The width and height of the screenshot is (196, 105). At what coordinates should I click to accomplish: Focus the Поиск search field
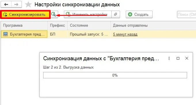click(x=187, y=15)
